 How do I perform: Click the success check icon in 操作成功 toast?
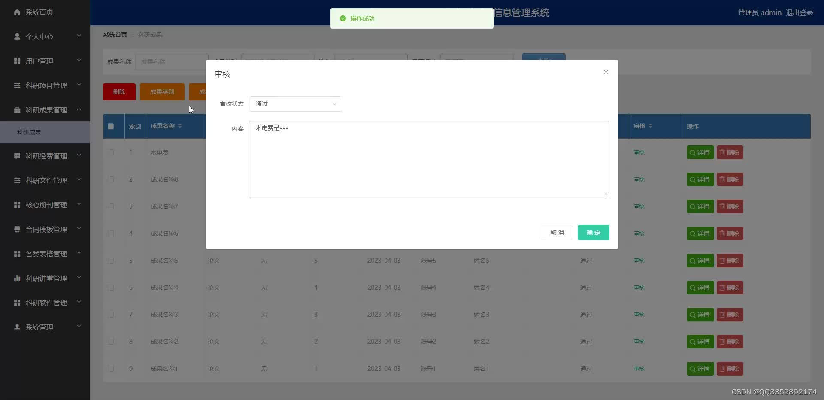[343, 18]
